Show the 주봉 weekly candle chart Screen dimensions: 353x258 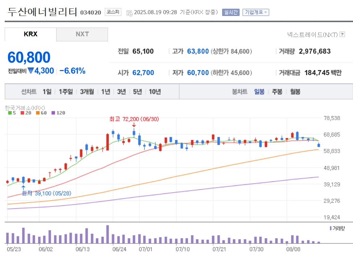click(277, 91)
